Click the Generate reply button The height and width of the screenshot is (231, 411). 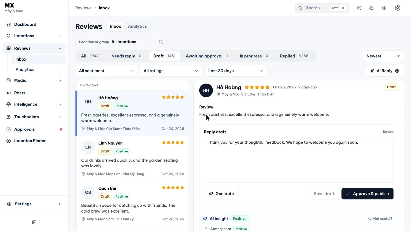(221, 194)
